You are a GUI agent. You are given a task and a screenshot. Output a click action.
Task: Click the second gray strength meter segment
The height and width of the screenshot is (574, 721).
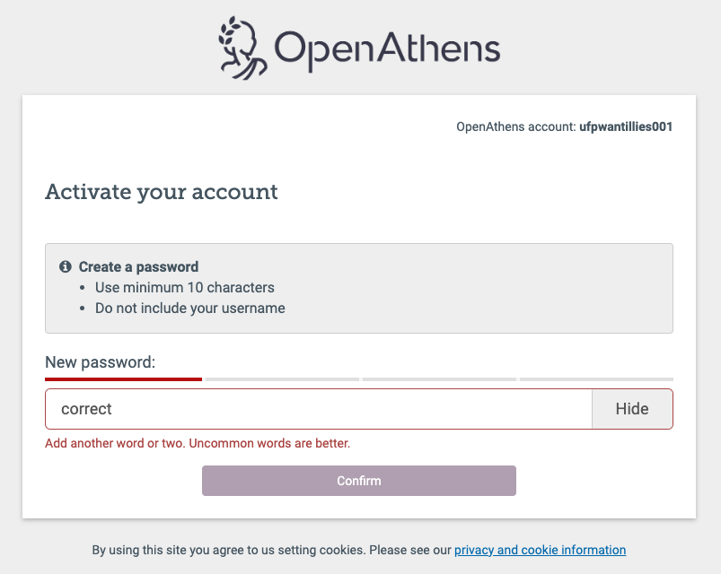281,378
